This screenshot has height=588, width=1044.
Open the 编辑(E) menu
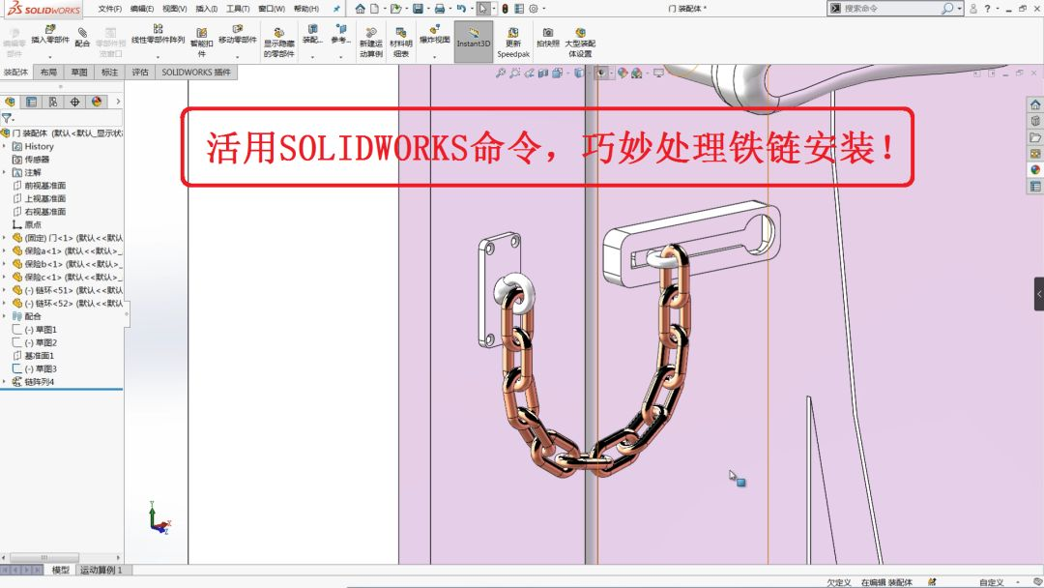(142, 9)
